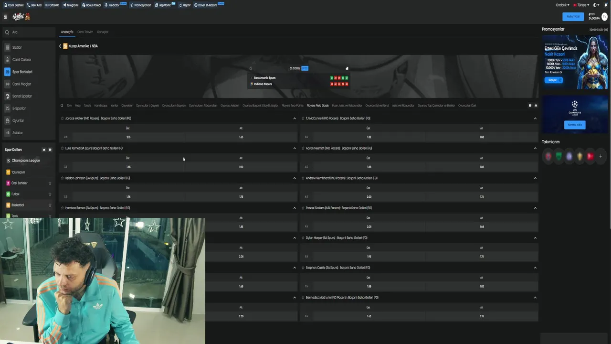Favorite the match with the star icon

click(251, 68)
